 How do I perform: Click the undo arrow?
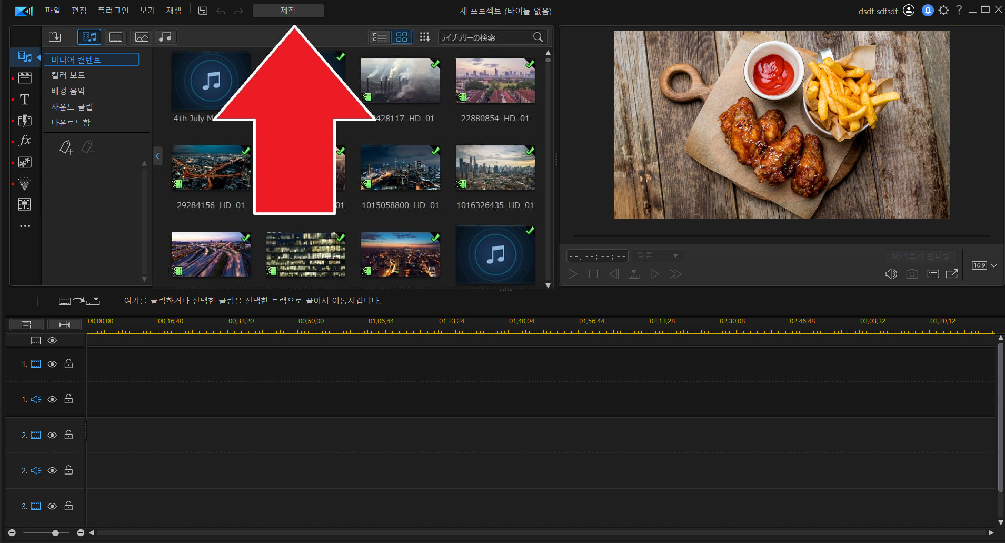[x=221, y=11]
